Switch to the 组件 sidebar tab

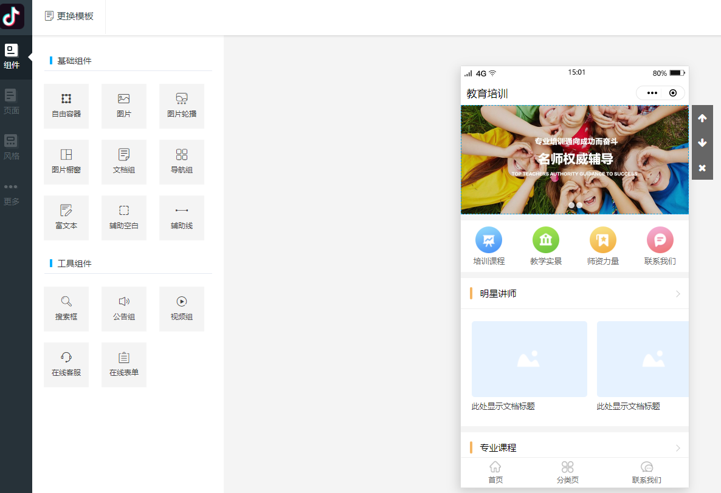pos(12,56)
